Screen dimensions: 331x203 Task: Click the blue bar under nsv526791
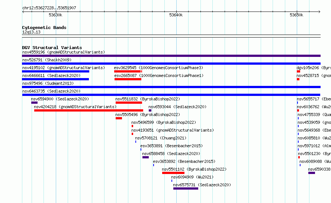tap(171, 64)
